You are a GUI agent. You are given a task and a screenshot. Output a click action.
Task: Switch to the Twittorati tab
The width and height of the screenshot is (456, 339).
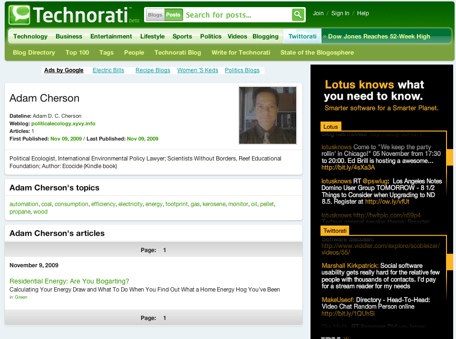click(302, 36)
